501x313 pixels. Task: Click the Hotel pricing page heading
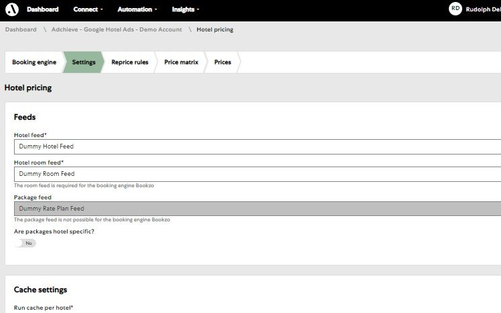[x=28, y=88]
